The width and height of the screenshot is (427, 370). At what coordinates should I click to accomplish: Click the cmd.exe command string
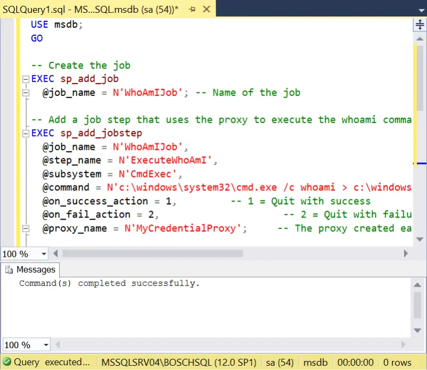pos(259,188)
